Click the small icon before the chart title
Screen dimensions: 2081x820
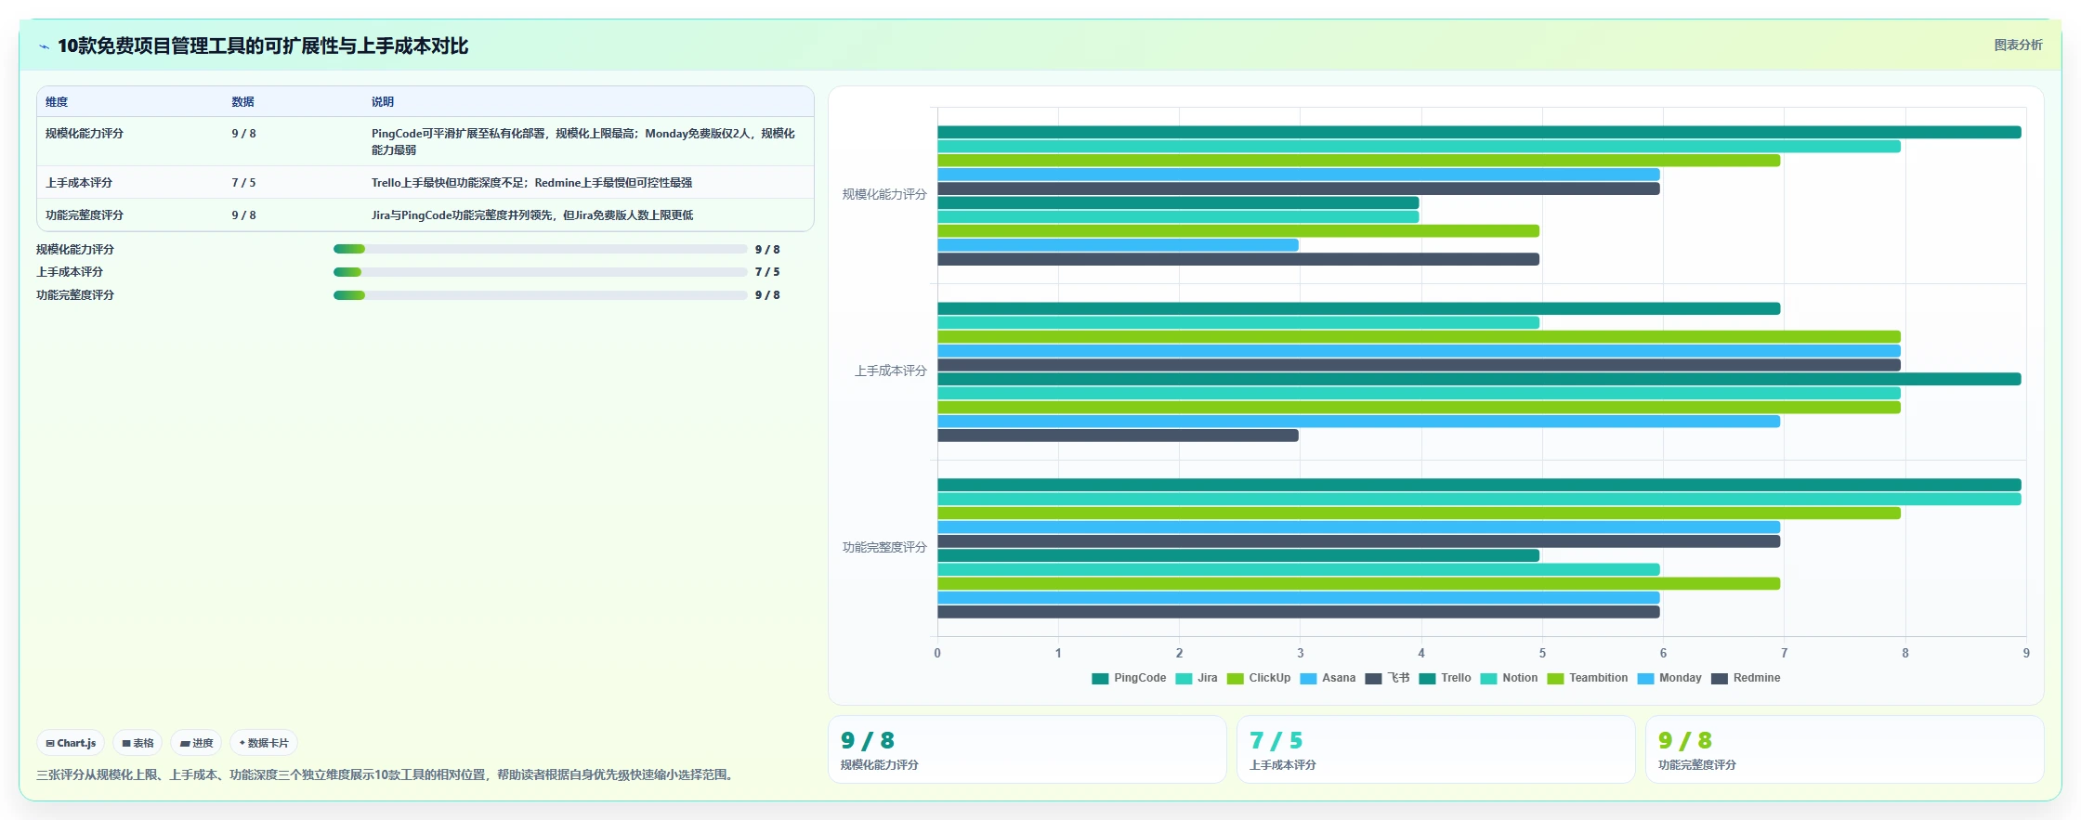44,46
